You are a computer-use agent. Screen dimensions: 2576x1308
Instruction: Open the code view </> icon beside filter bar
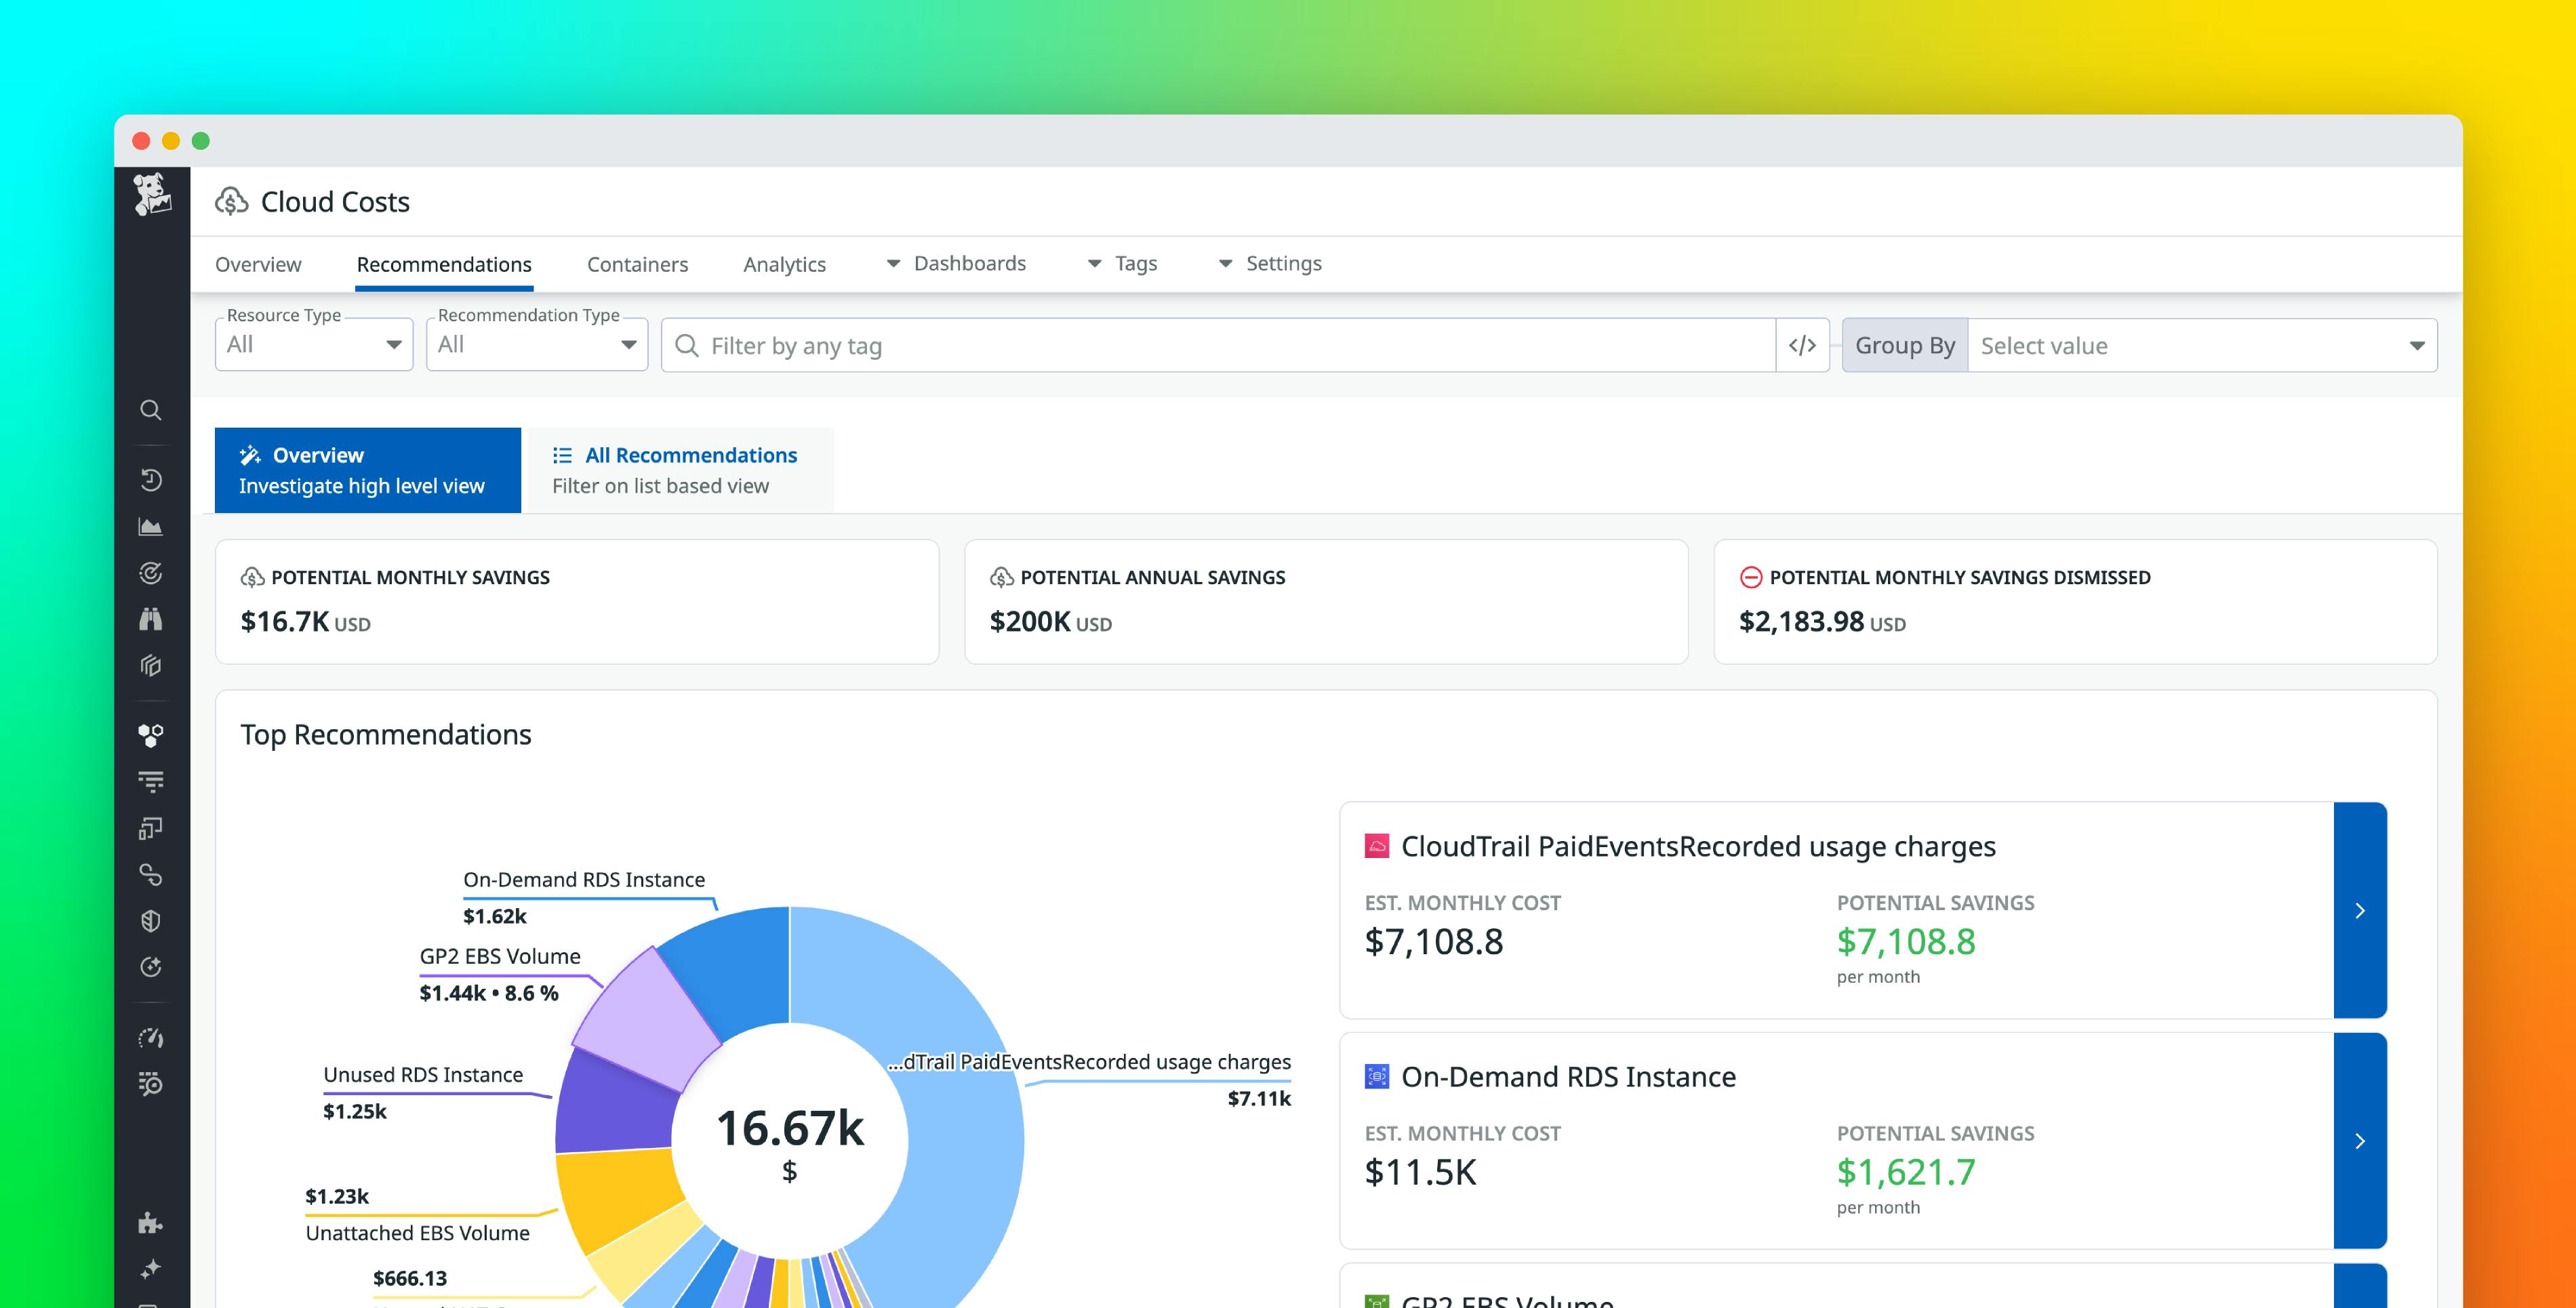(x=1802, y=345)
